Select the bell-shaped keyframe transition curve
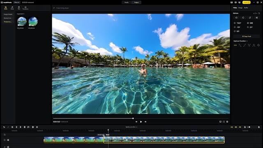Image resolution: width=263 pixels, height=148 pixels. point(254,45)
